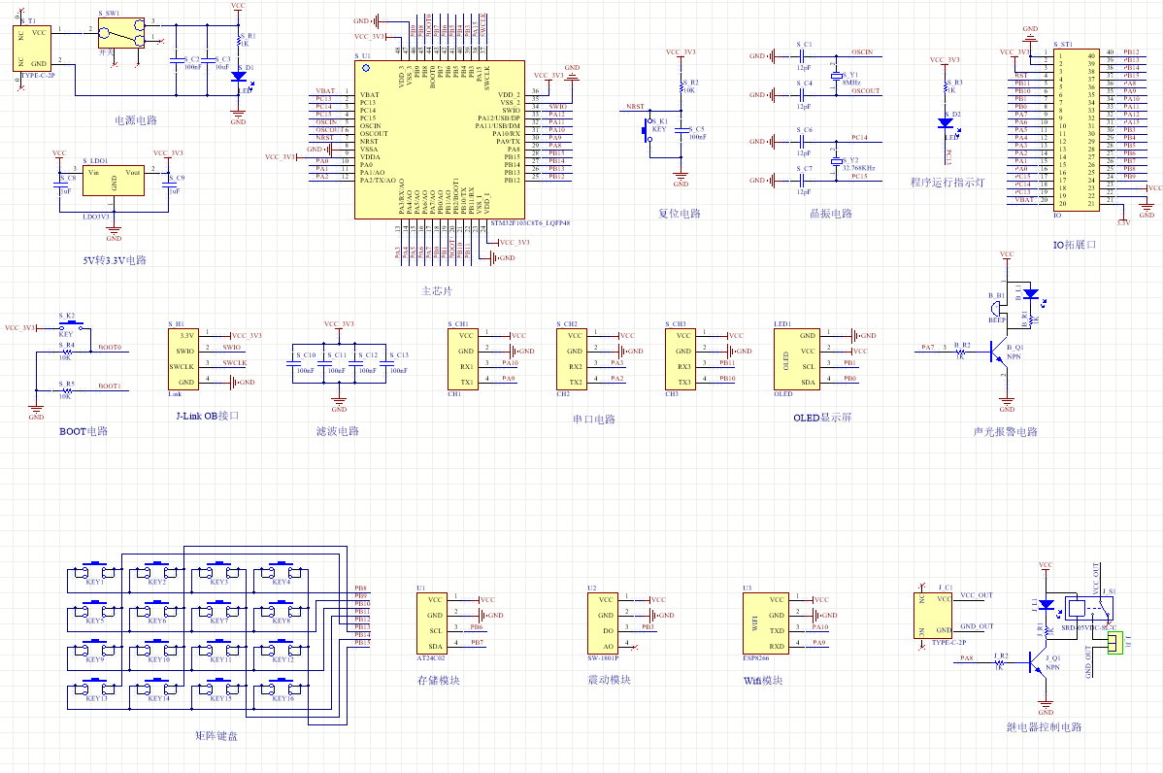Click the TYPE-C-2P connector S_T1
1163x773 pixels.
tap(32, 49)
